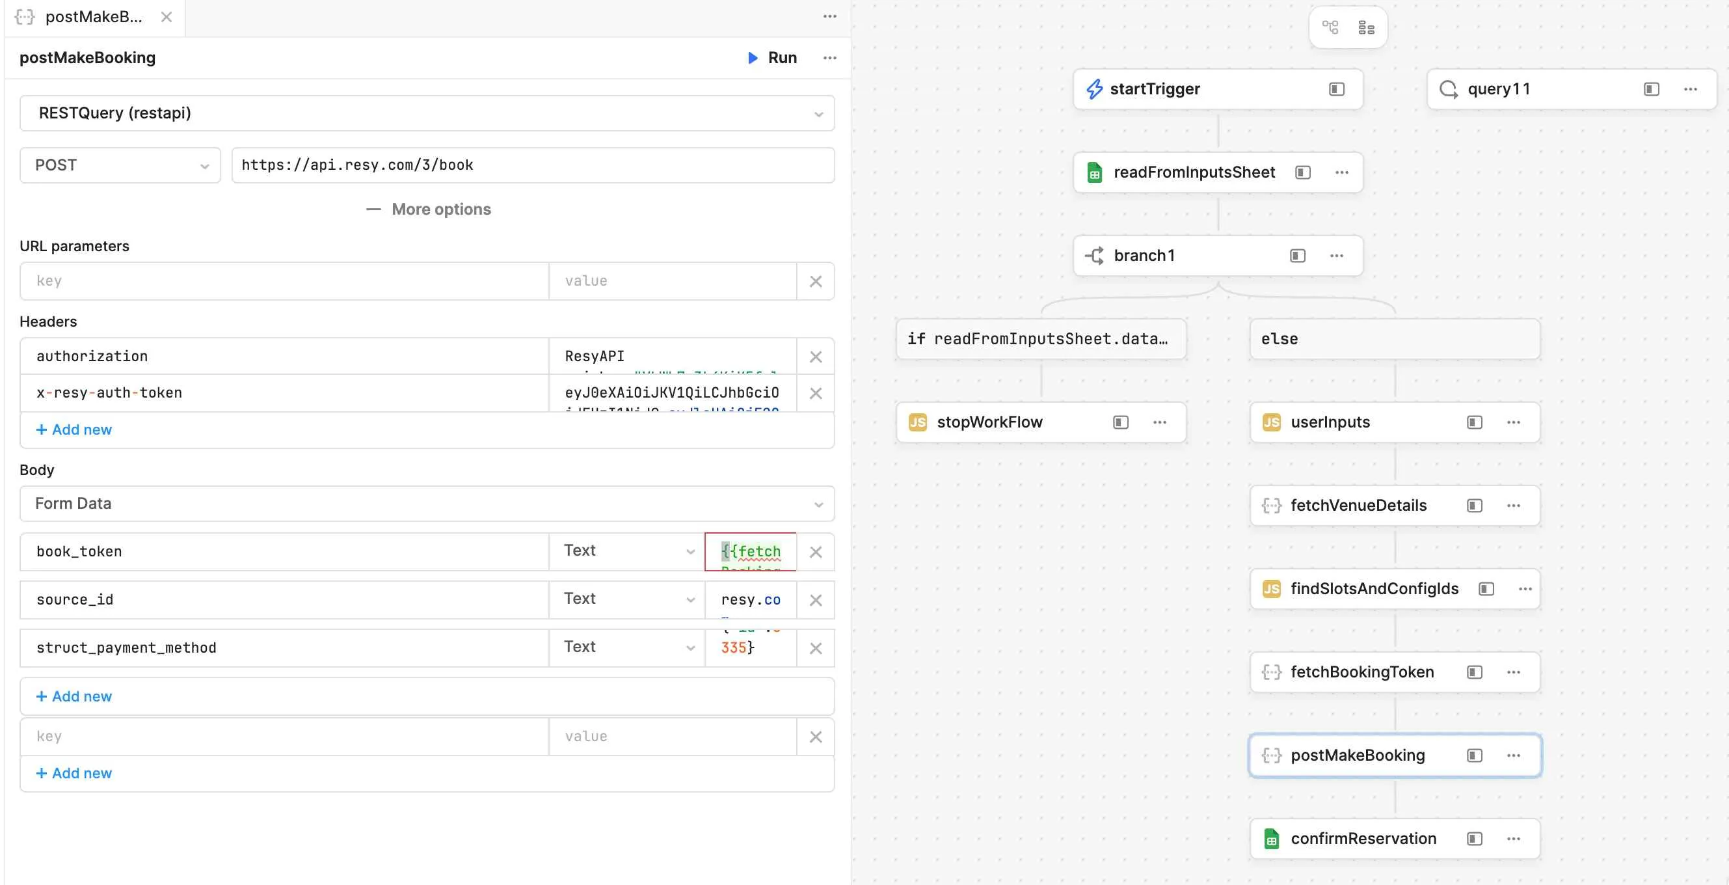Click the URL parameters key field
The height and width of the screenshot is (885, 1729).
[284, 280]
